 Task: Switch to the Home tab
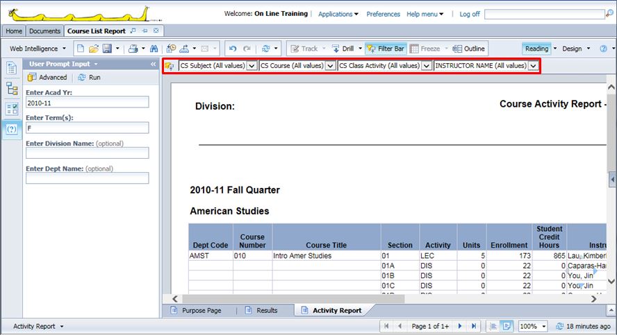(14, 31)
